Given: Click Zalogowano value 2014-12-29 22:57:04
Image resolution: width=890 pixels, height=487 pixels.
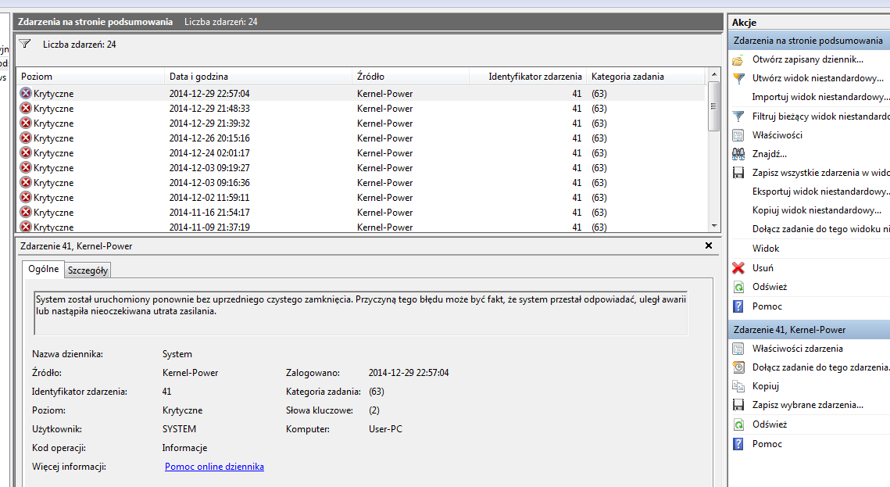Looking at the screenshot, I should [408, 373].
